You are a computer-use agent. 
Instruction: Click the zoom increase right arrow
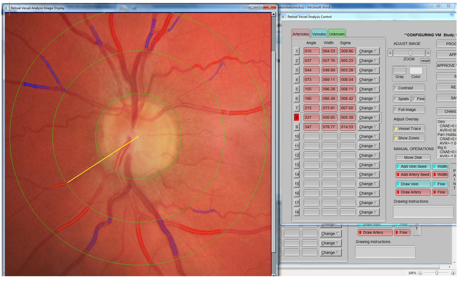(428, 53)
